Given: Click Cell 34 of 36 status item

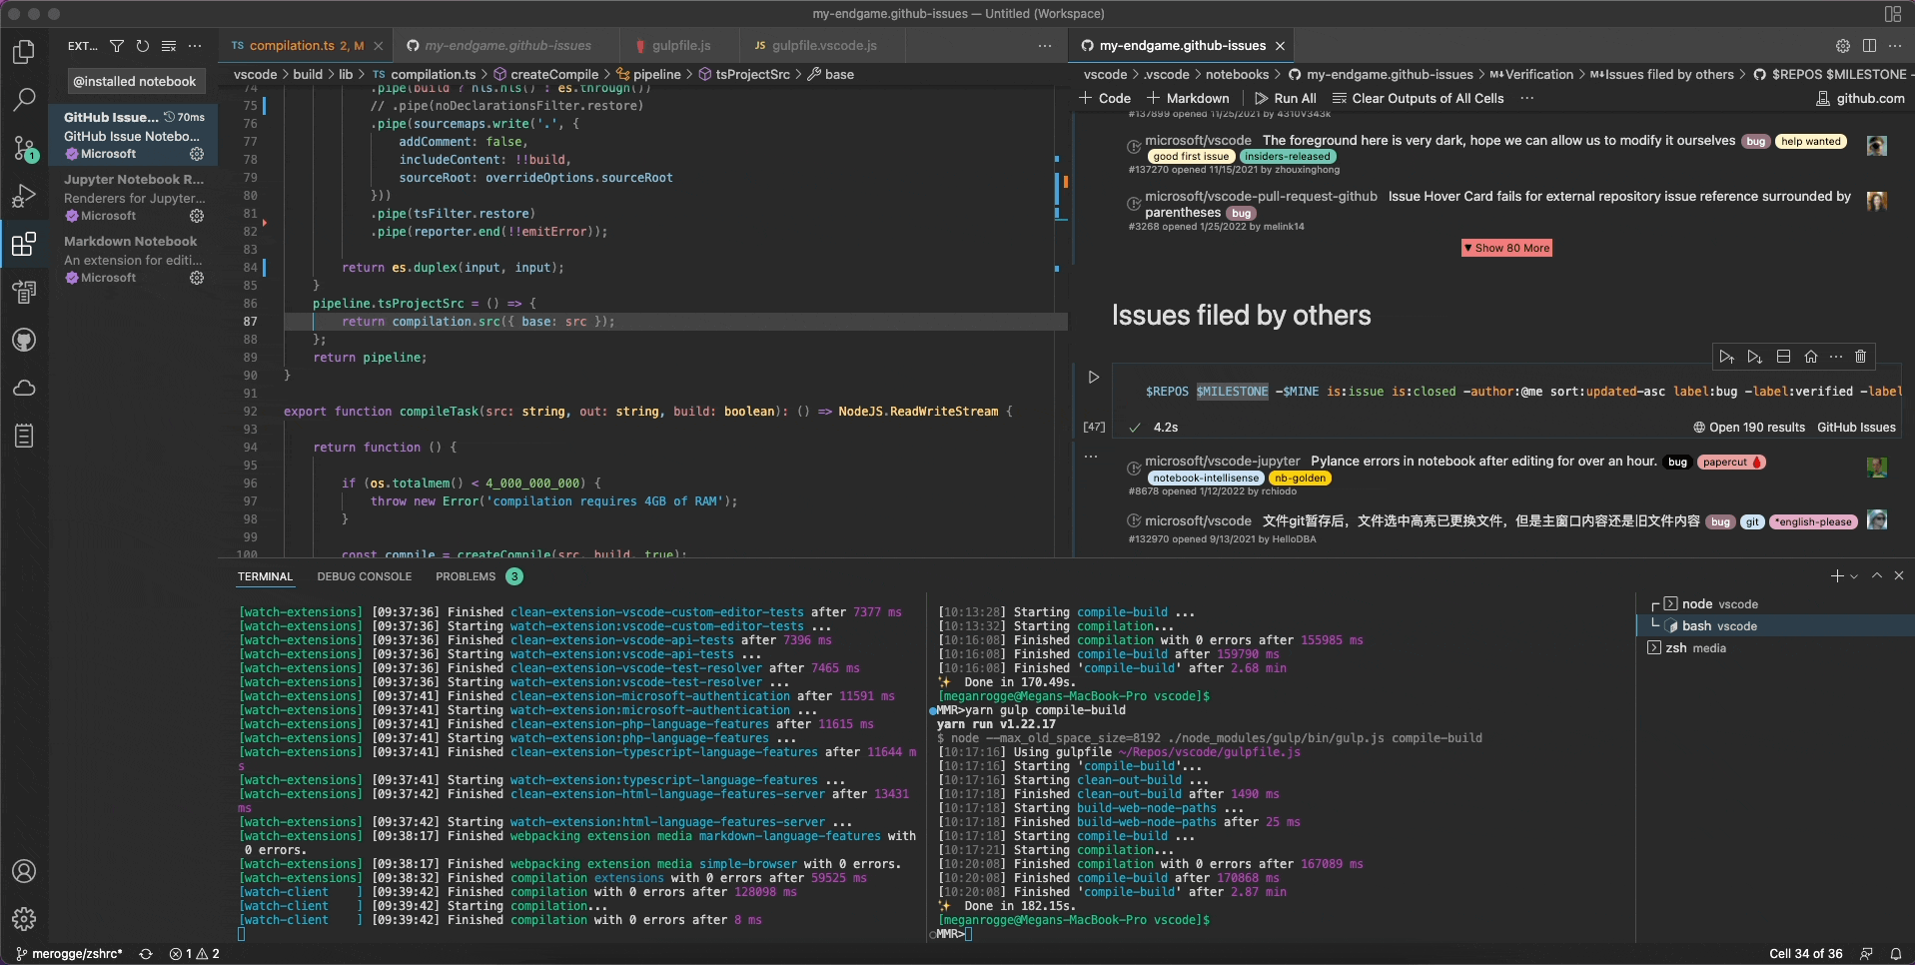Looking at the screenshot, I should [x=1806, y=954].
